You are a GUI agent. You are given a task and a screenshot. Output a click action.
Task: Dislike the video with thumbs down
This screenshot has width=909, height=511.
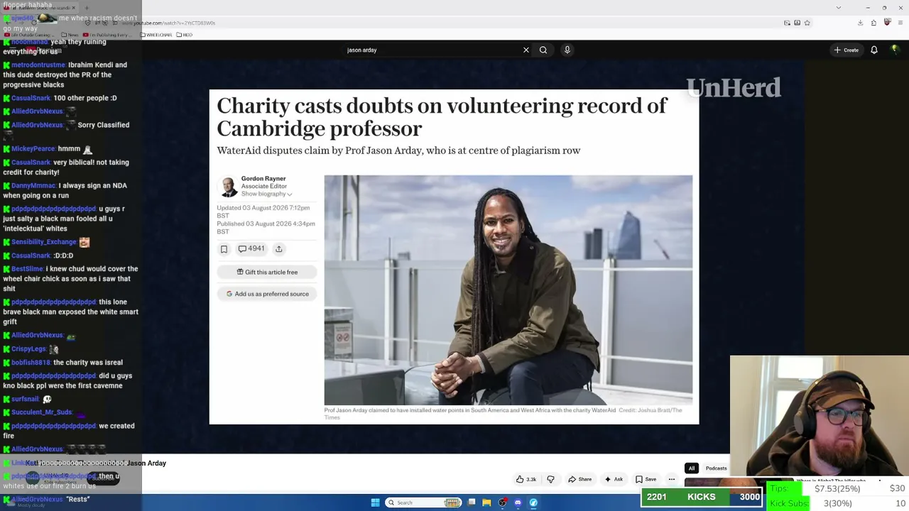click(x=550, y=479)
